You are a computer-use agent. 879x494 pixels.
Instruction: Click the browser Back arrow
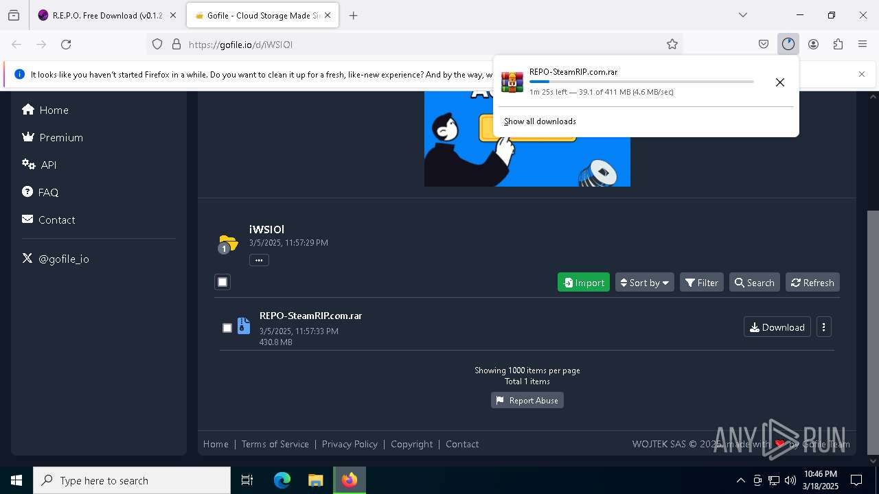pyautogui.click(x=16, y=44)
